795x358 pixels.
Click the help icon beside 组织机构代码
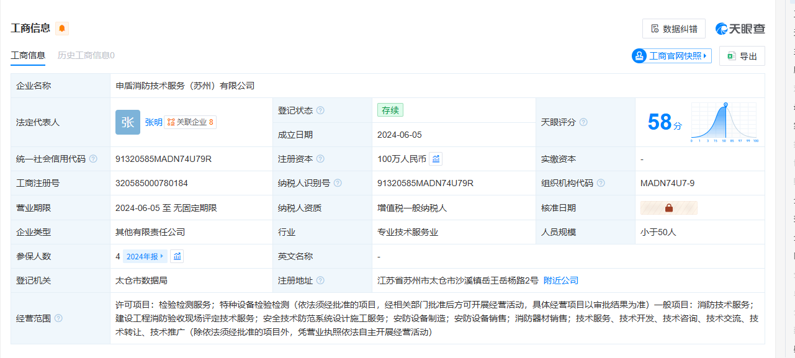[601, 183]
